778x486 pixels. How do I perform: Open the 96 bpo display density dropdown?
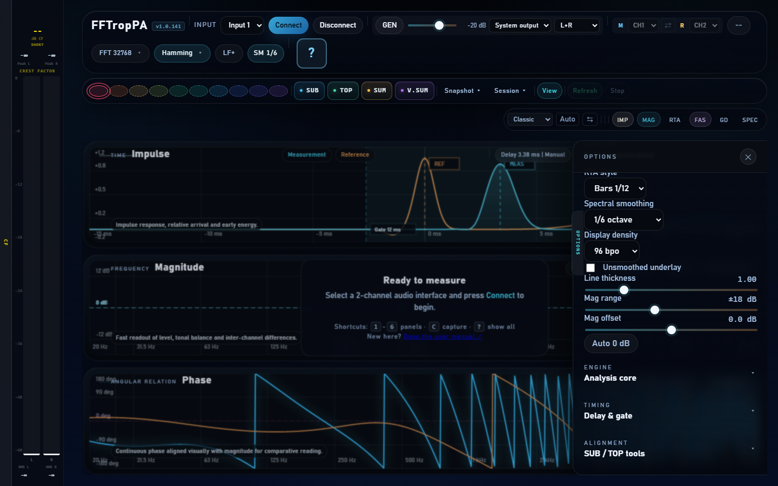click(x=612, y=251)
